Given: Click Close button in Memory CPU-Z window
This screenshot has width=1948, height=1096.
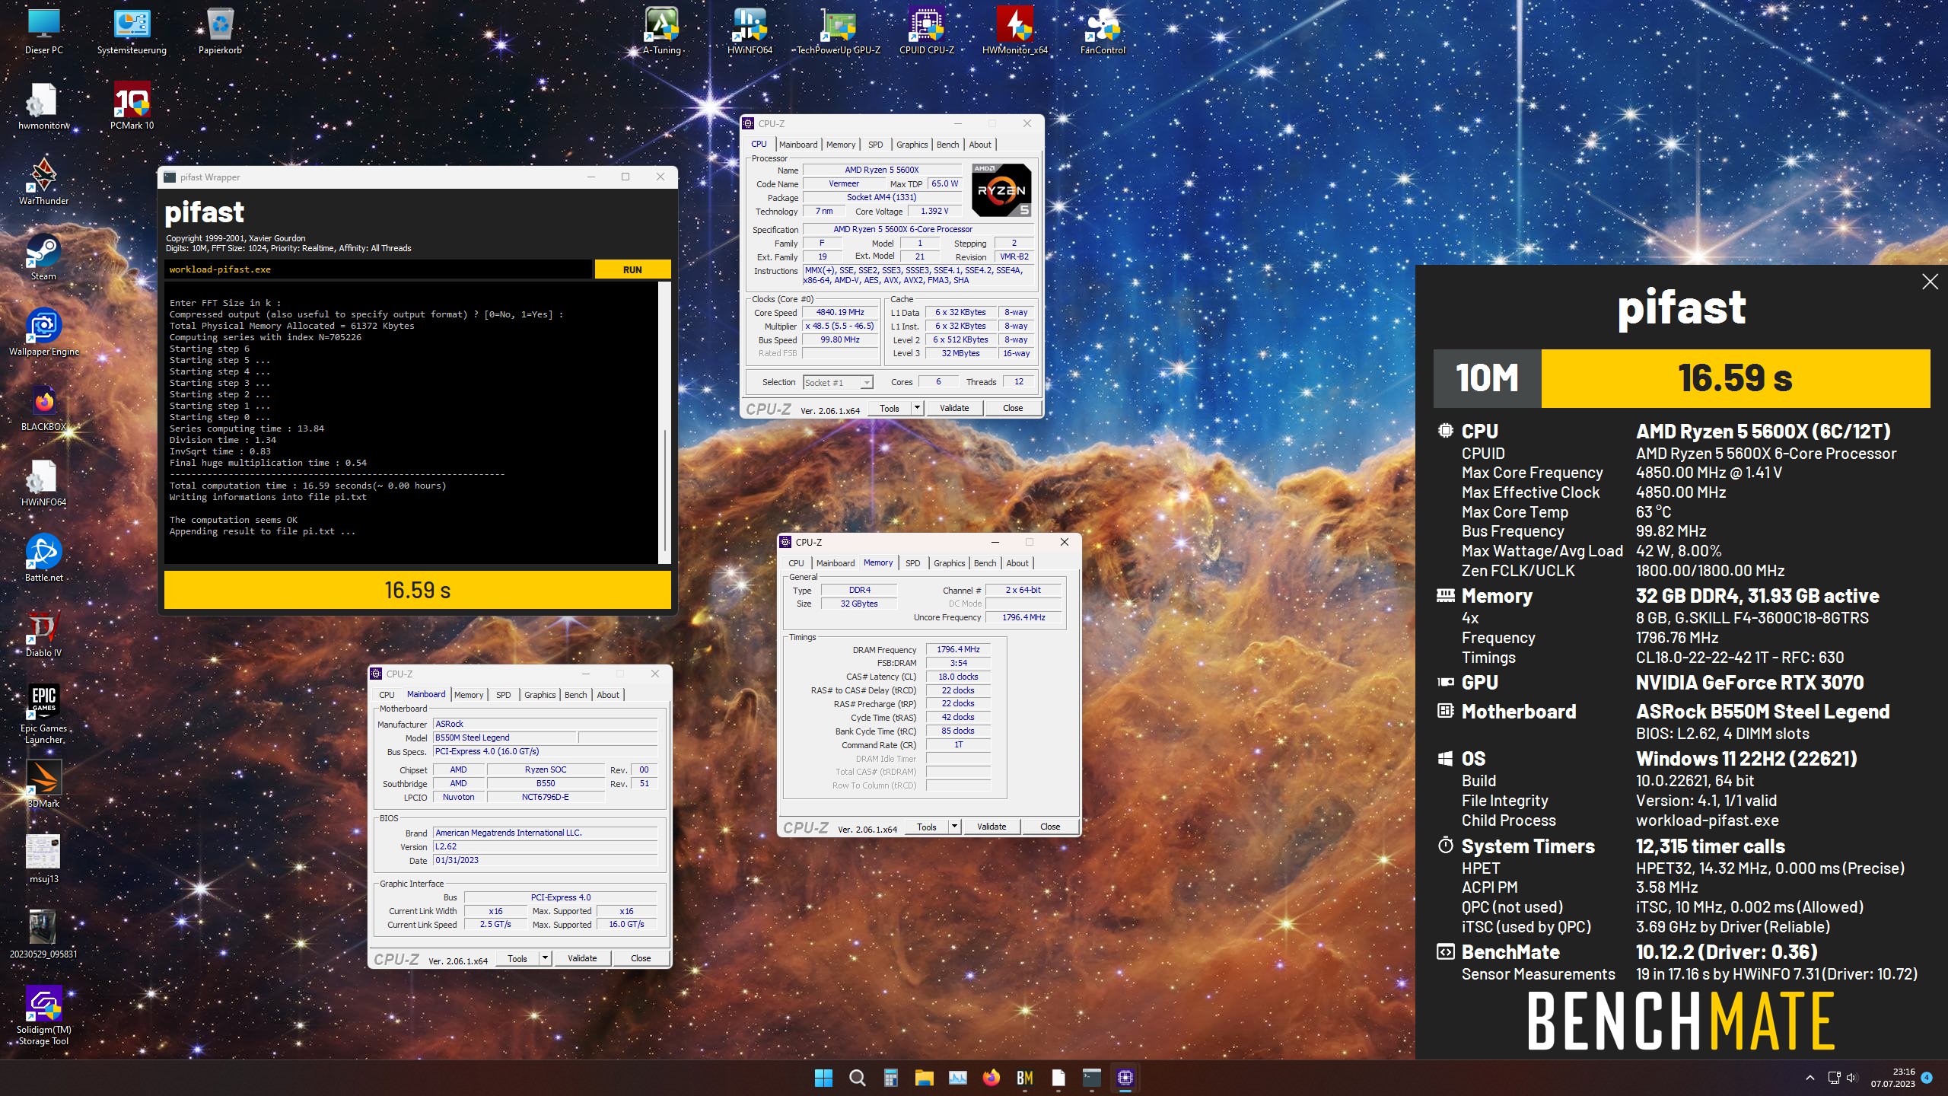Looking at the screenshot, I should 1050,827.
